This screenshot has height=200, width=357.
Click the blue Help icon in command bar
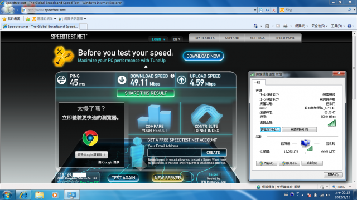tap(350, 26)
